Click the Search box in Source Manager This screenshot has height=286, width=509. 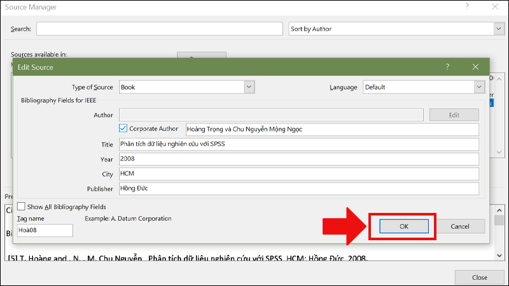tap(159, 29)
